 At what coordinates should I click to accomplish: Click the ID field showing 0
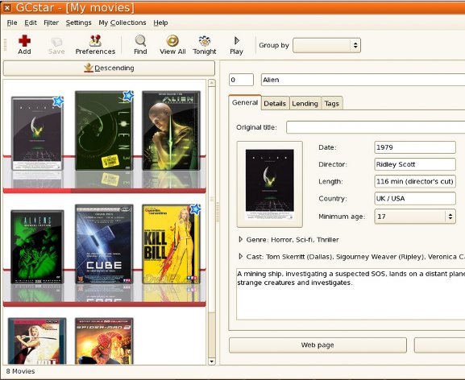coord(242,80)
